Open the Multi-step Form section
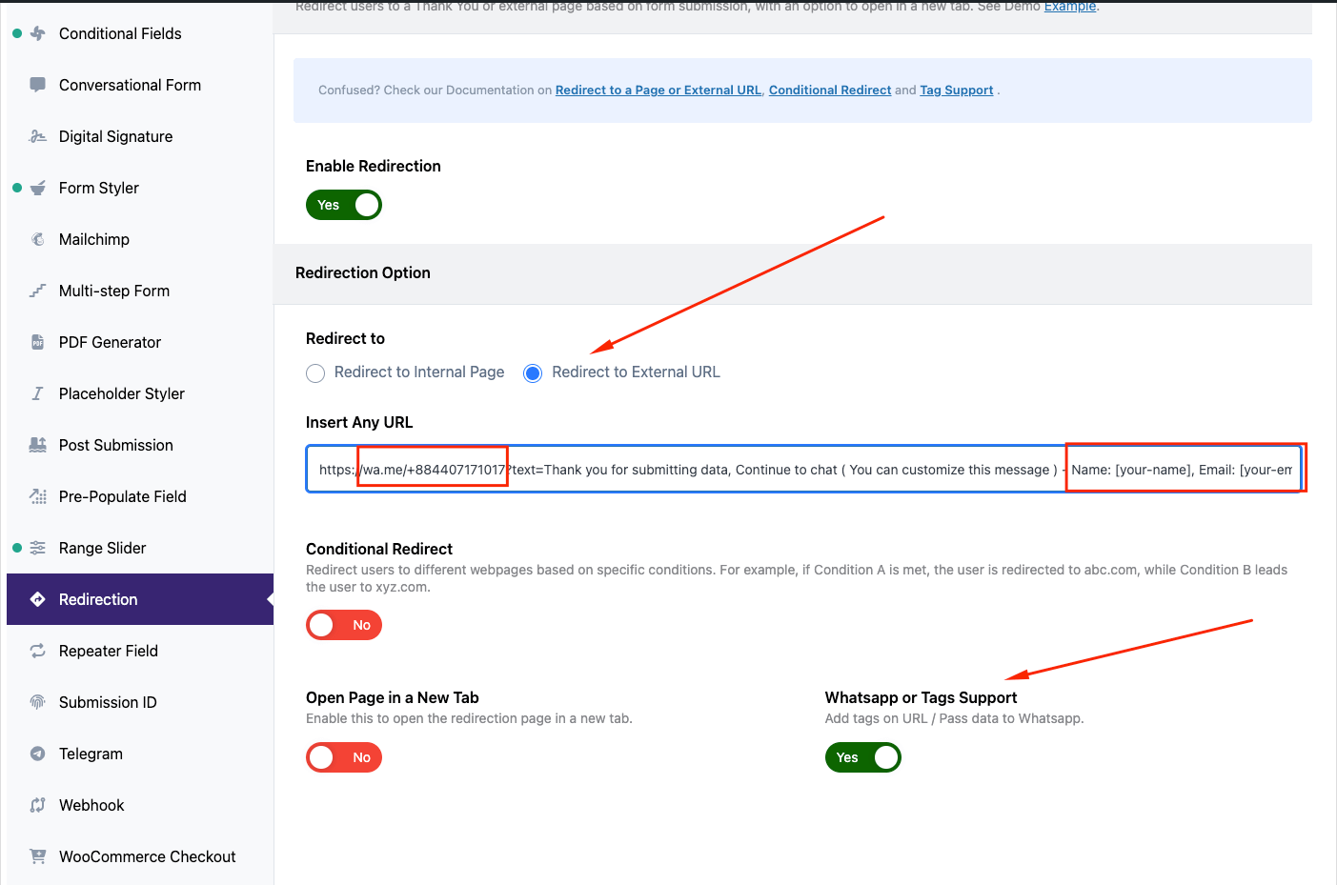The height and width of the screenshot is (885, 1337). [114, 291]
